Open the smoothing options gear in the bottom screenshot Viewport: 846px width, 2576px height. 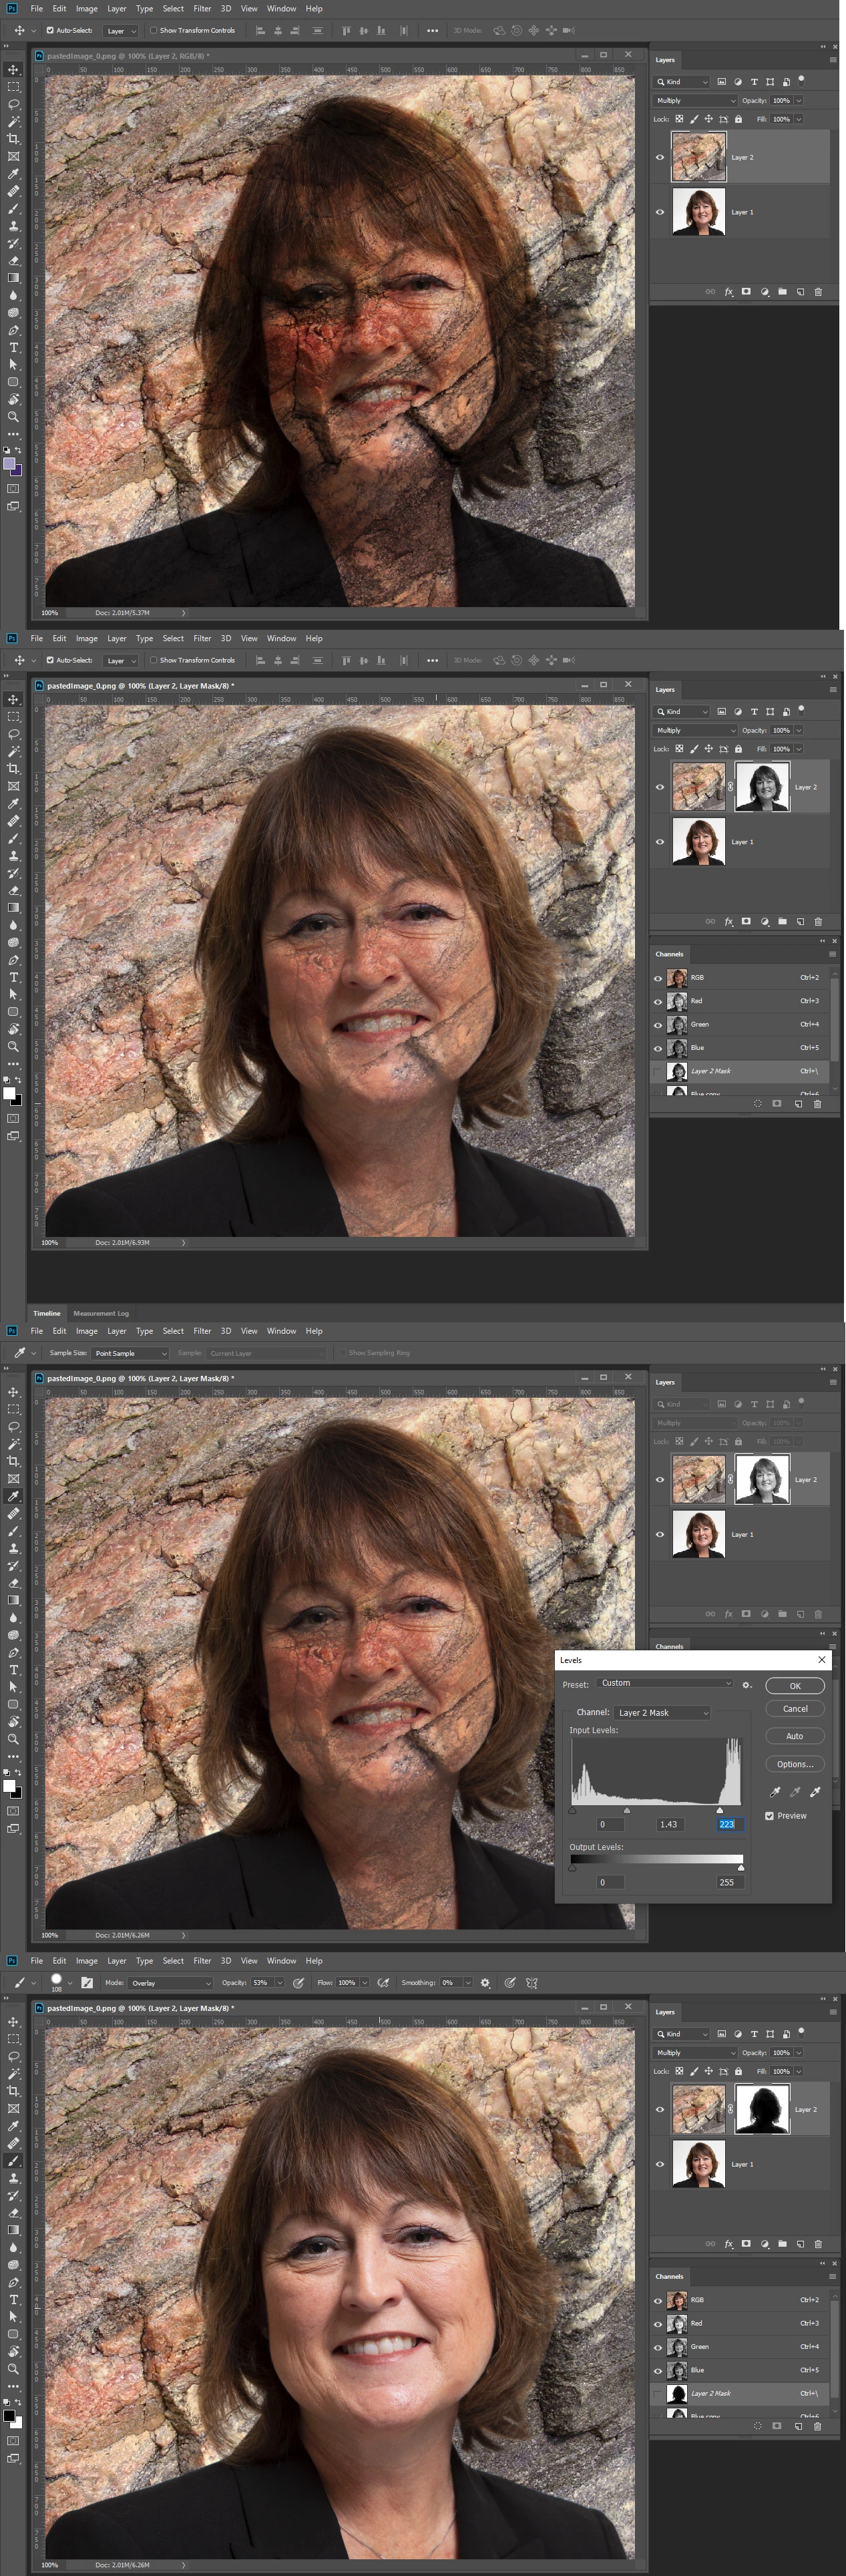(x=486, y=1983)
